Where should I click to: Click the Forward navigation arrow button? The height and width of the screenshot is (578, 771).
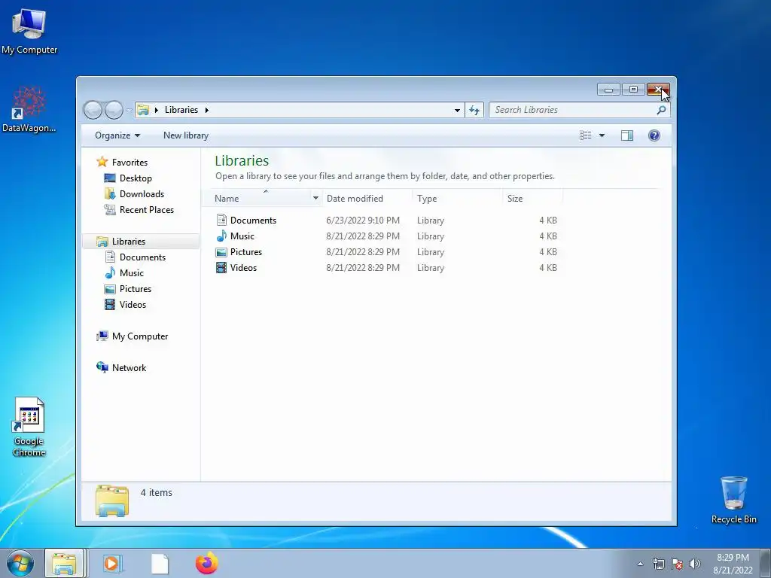tap(114, 110)
